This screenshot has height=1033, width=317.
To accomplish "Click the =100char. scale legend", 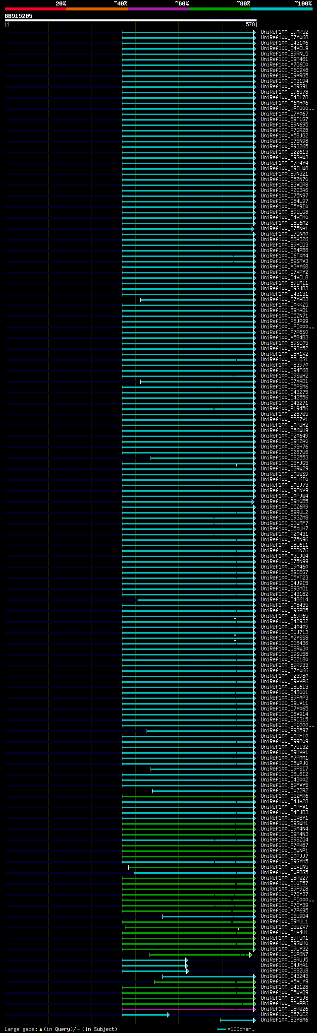I will (236, 1029).
